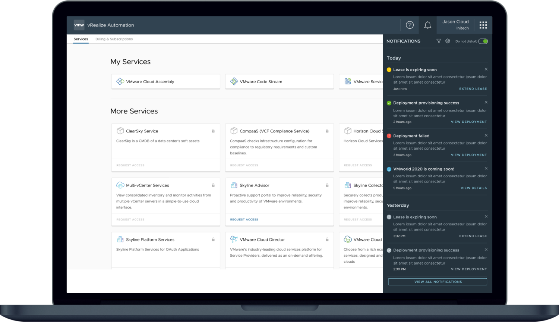Dismiss yesterday's Deployment provisioning success notification

pyautogui.click(x=486, y=250)
